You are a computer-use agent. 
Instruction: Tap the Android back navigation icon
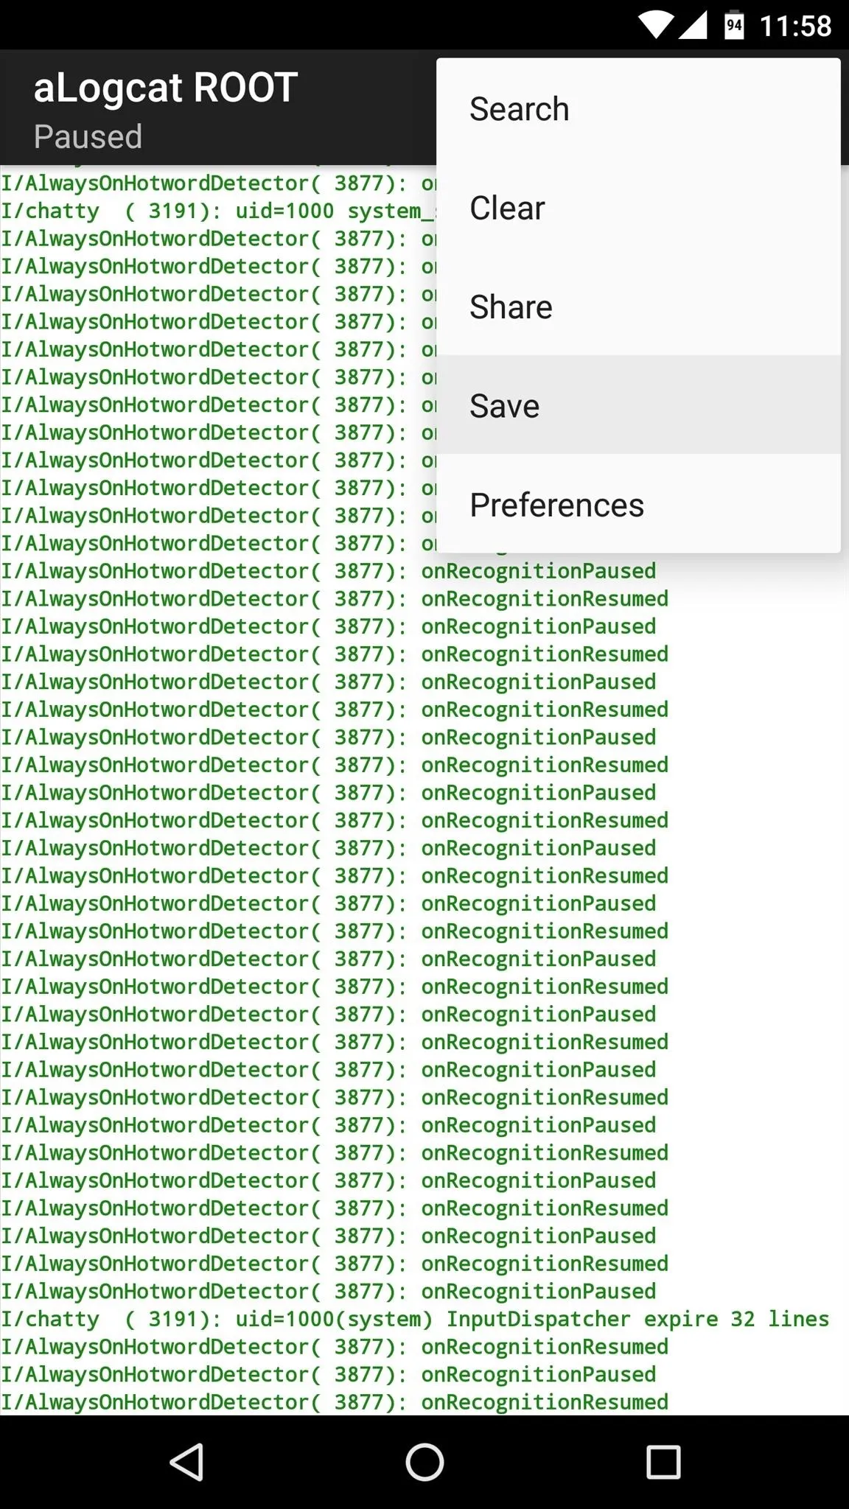[187, 1462]
